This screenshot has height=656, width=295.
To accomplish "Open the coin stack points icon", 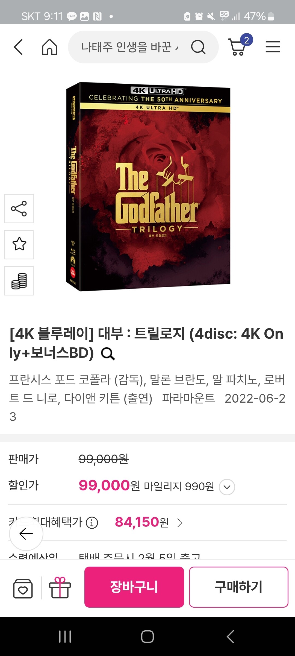I will coord(19,280).
